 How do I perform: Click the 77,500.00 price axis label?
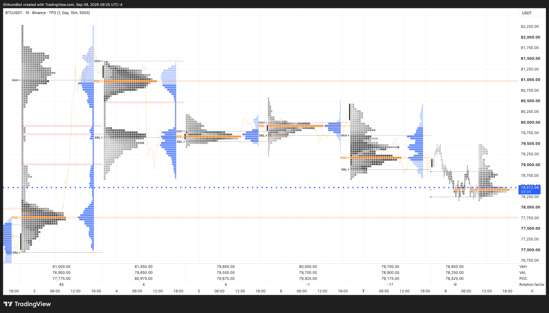pyautogui.click(x=530, y=228)
